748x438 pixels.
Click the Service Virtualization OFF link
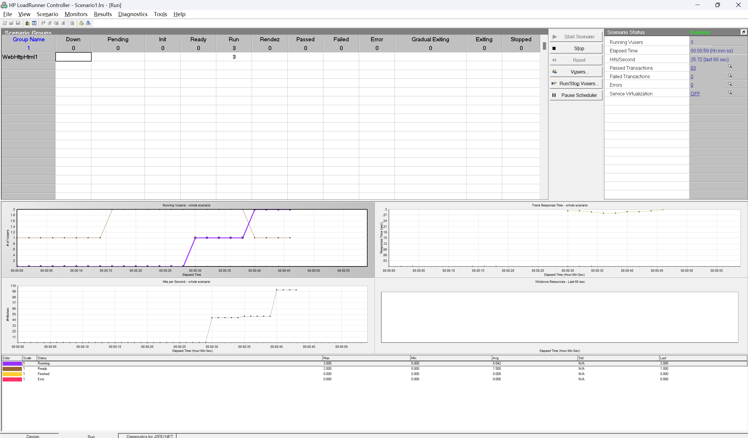[695, 94]
